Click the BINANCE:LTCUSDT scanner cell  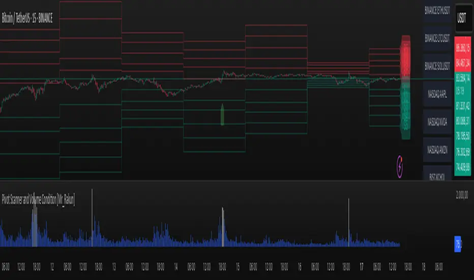click(x=437, y=39)
